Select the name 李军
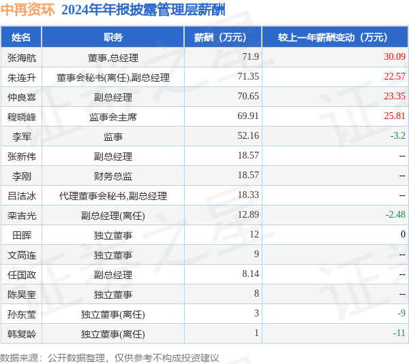The image size is (409, 364). pyautogui.click(x=22, y=137)
